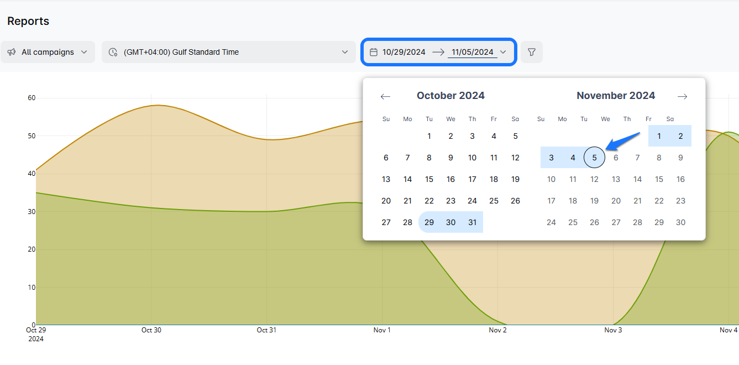The height and width of the screenshot is (365, 739).
Task: Expand the Gulf Standard Time timezone dropdown
Action: point(228,52)
